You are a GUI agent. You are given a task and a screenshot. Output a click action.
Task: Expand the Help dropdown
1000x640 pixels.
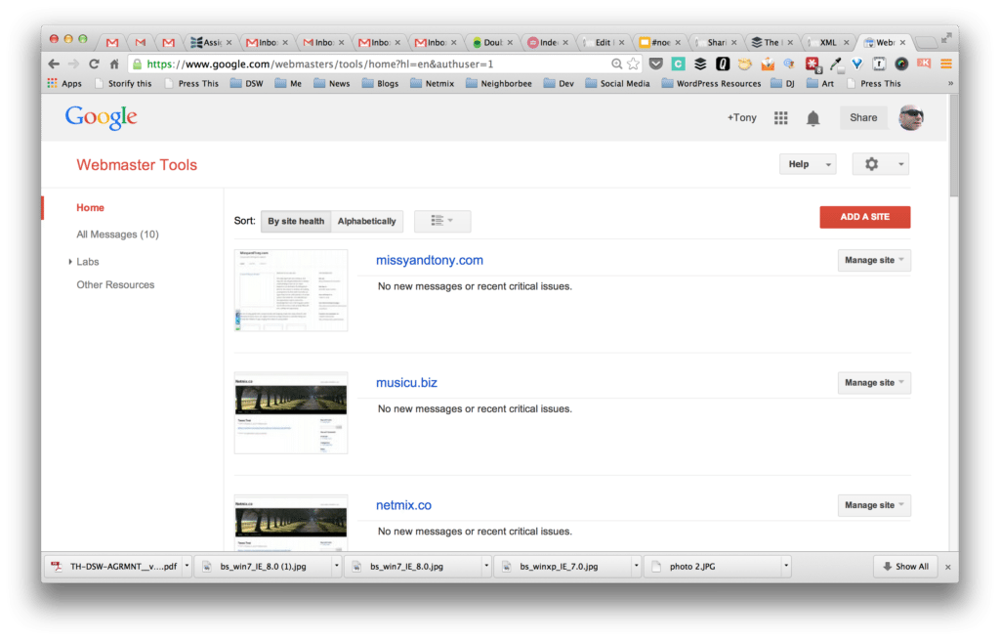point(807,164)
